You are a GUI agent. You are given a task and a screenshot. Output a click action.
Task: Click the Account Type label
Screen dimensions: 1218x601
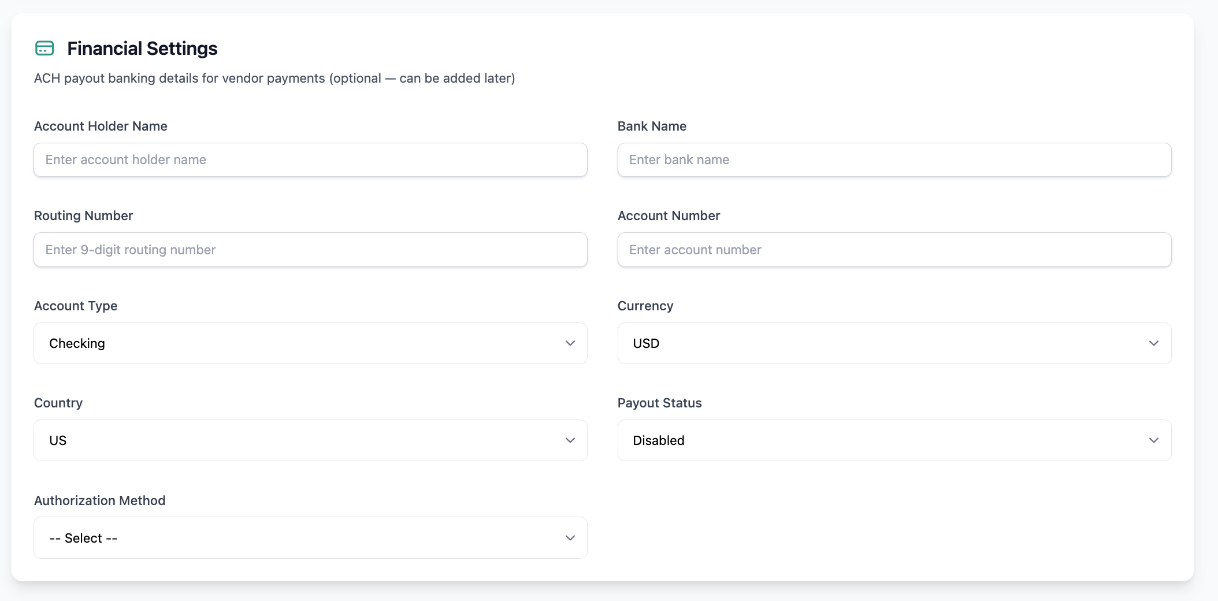(x=76, y=306)
